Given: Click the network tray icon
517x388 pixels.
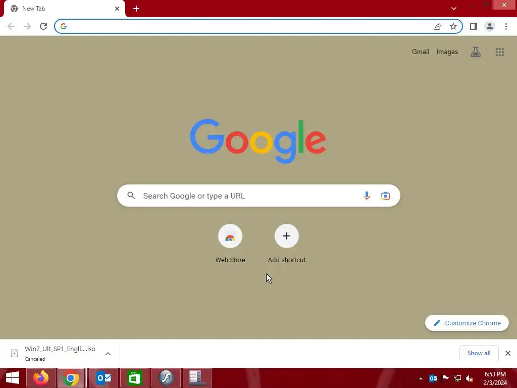Looking at the screenshot, I should tap(457, 378).
